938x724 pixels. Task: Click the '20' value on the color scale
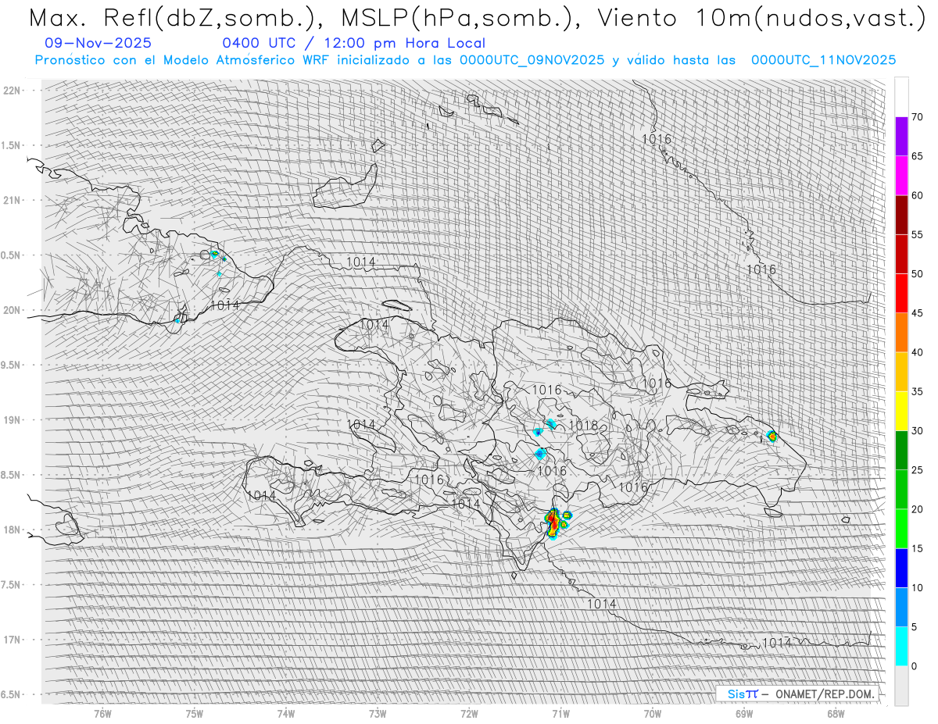(x=917, y=509)
